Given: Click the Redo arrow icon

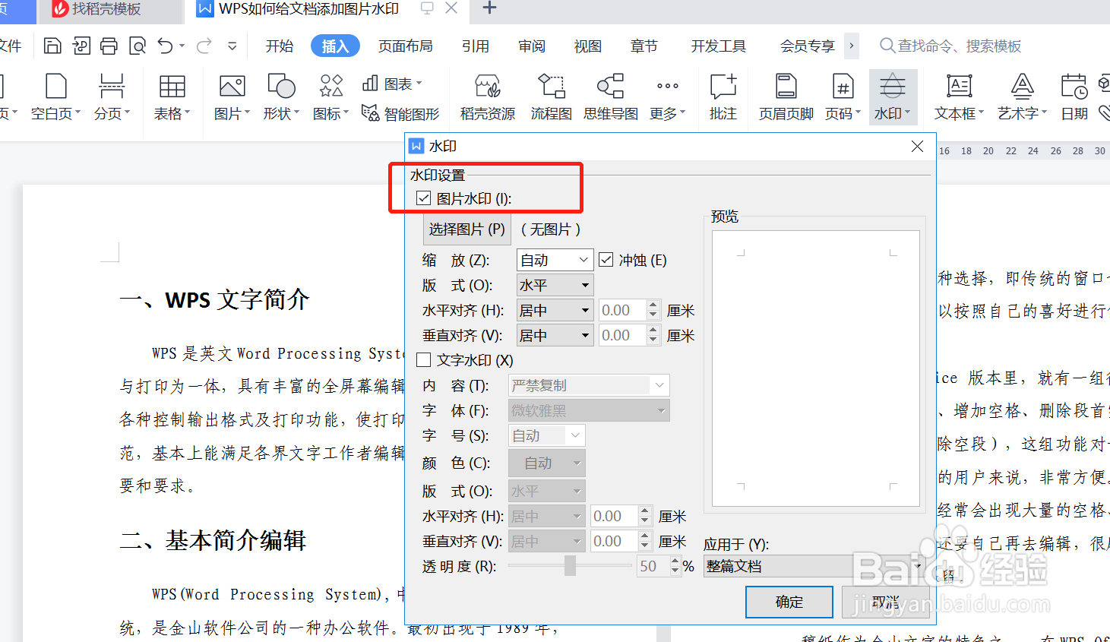Looking at the screenshot, I should click(x=204, y=46).
